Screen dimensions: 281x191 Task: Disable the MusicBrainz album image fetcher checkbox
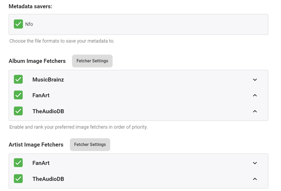coord(18,79)
